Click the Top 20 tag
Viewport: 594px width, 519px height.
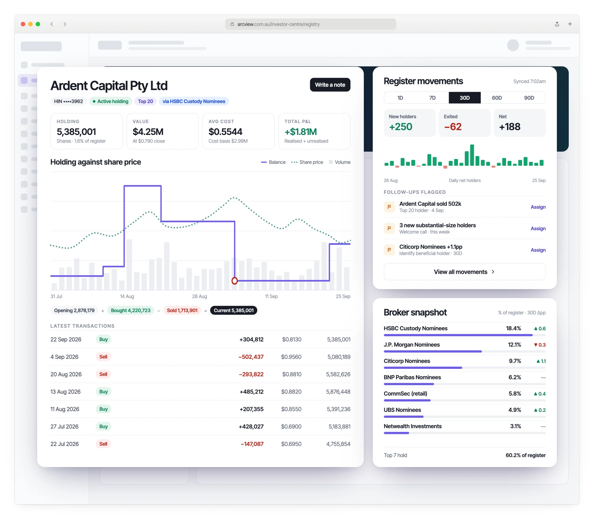click(x=145, y=101)
